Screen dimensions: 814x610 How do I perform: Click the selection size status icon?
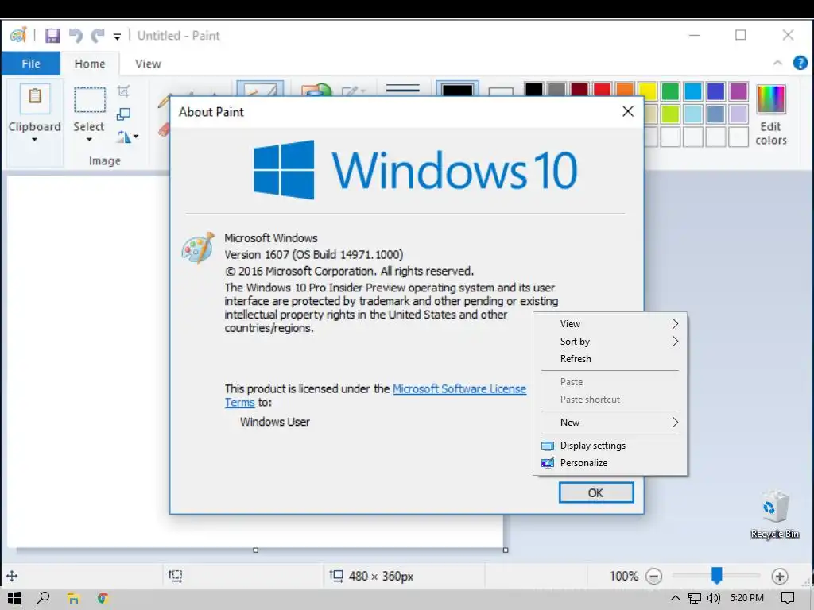176,576
